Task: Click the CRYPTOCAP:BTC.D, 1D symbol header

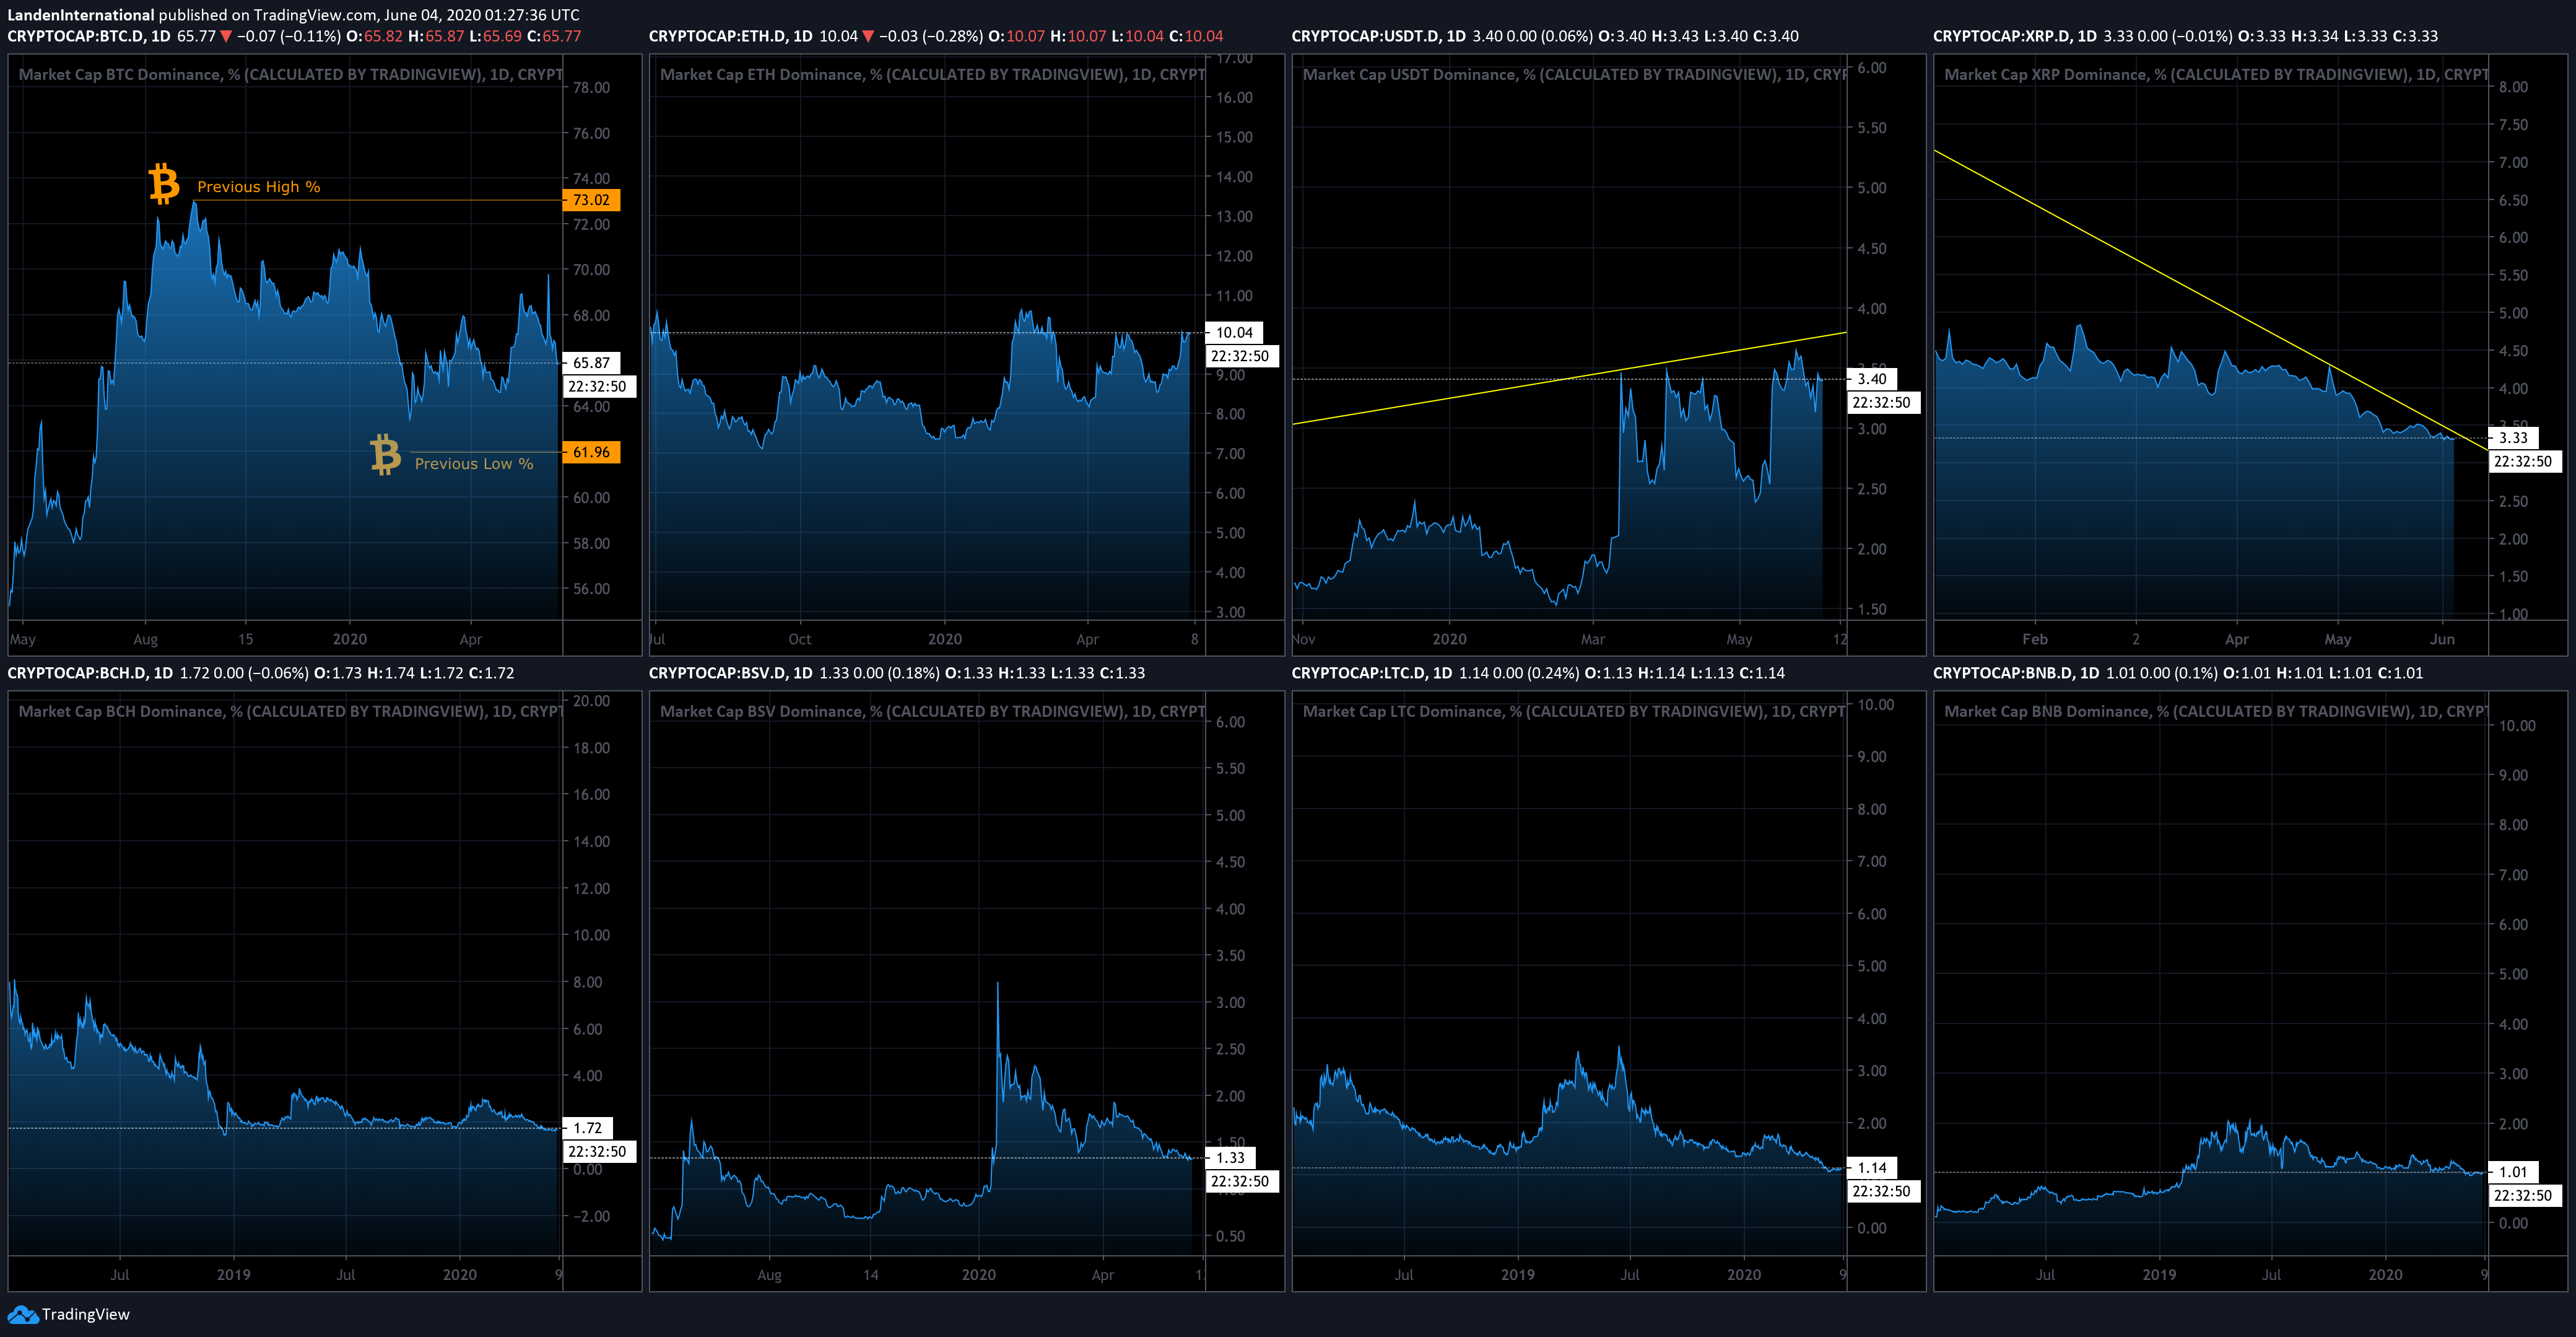Action: pyautogui.click(x=89, y=36)
